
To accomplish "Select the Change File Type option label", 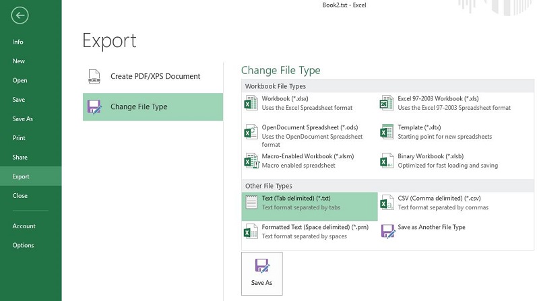I will point(139,106).
